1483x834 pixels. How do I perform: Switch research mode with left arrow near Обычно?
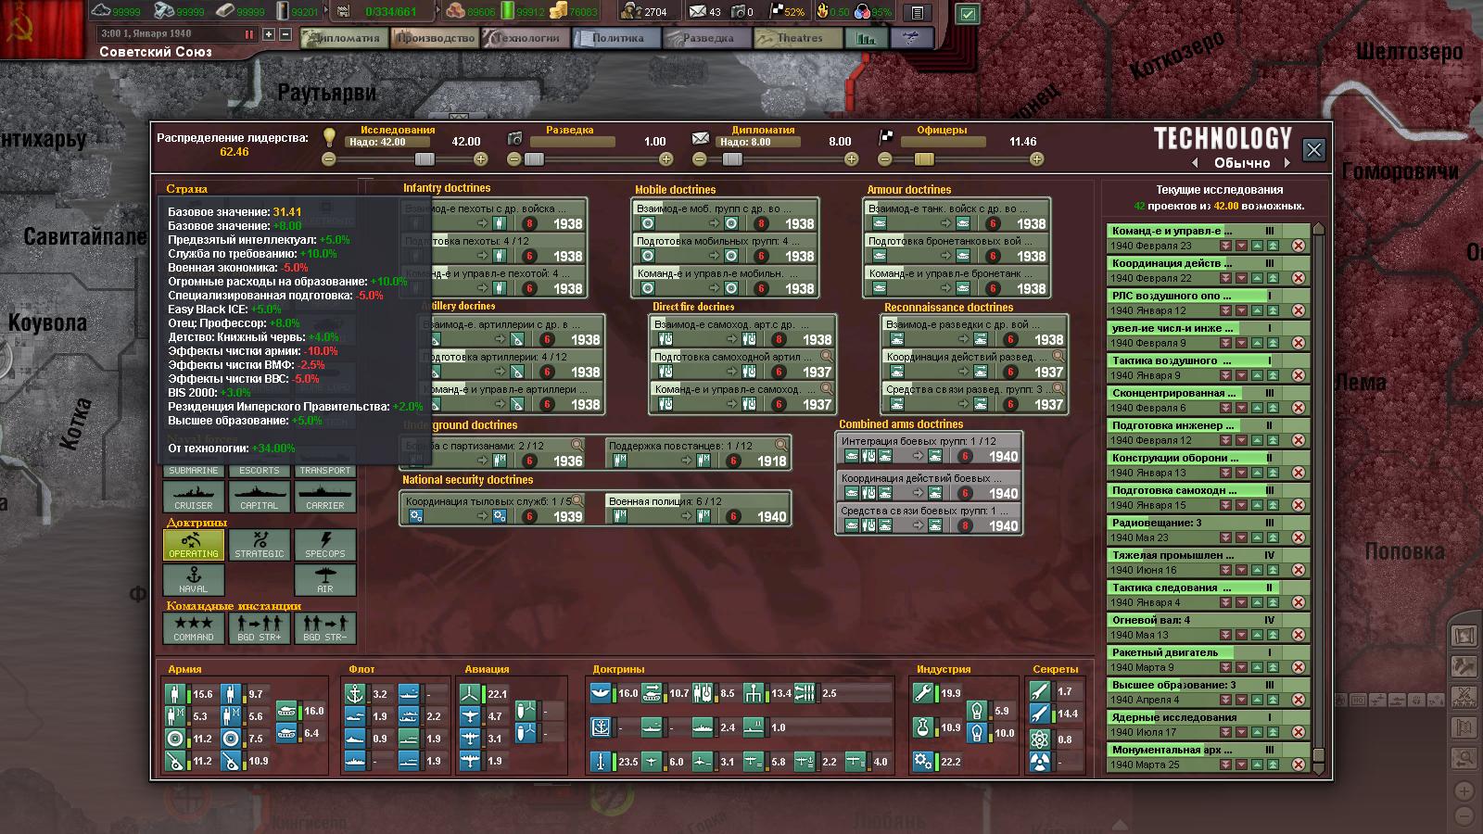point(1195,163)
